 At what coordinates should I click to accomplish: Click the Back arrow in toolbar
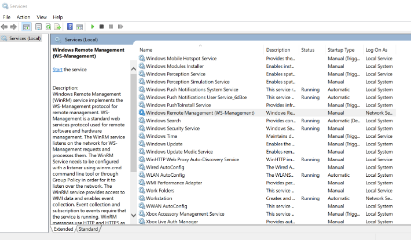(x=4, y=27)
